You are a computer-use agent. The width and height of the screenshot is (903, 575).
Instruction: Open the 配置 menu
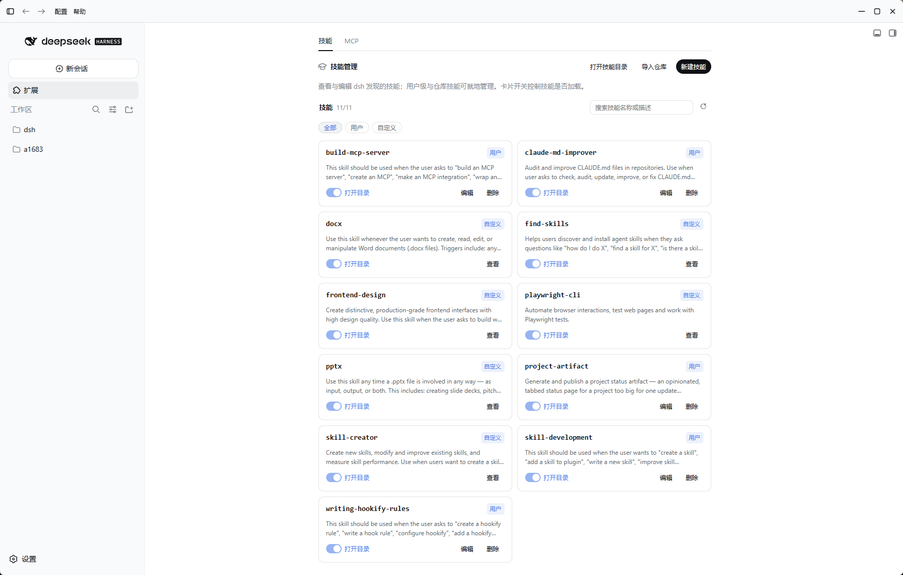(61, 11)
